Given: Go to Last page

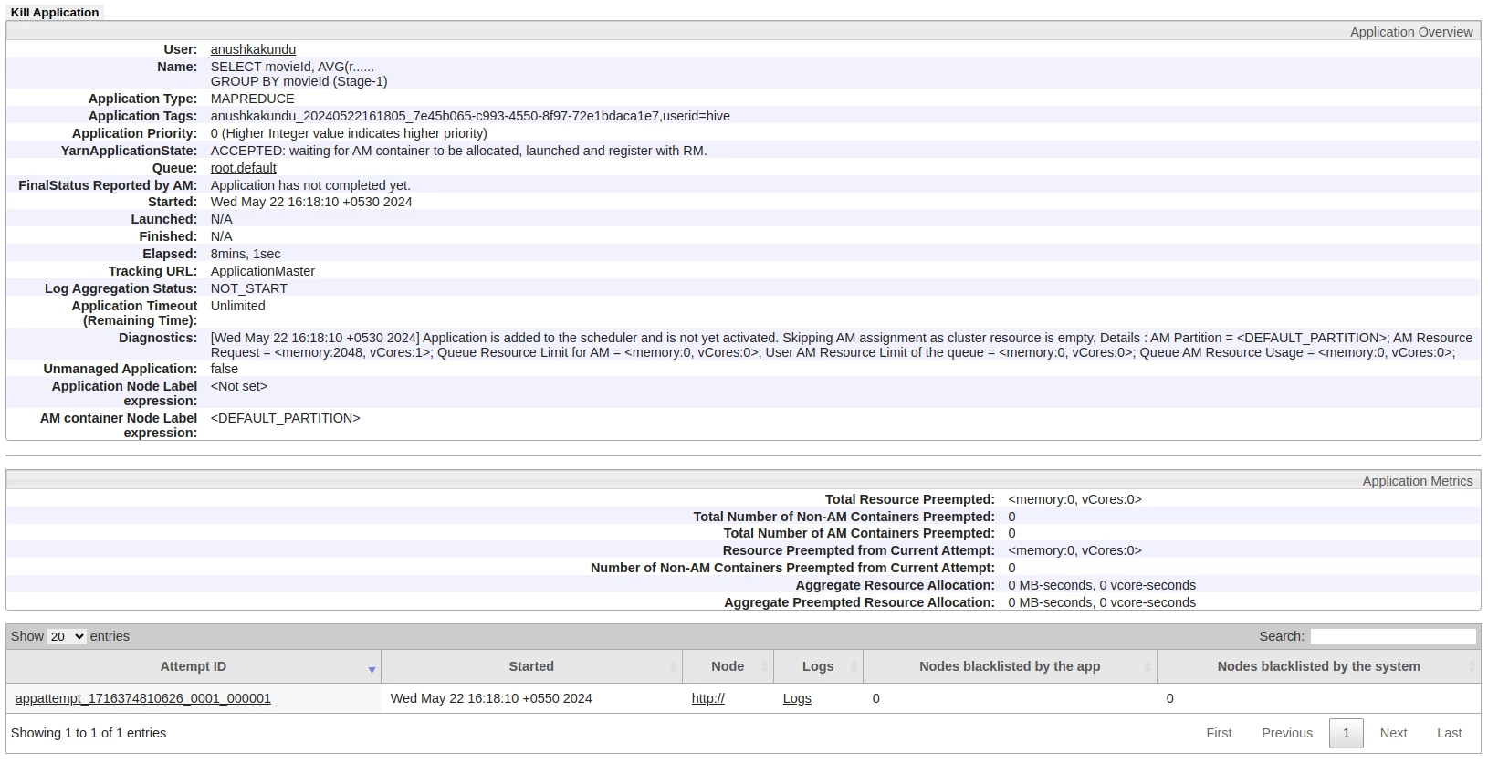Looking at the screenshot, I should [1449, 733].
